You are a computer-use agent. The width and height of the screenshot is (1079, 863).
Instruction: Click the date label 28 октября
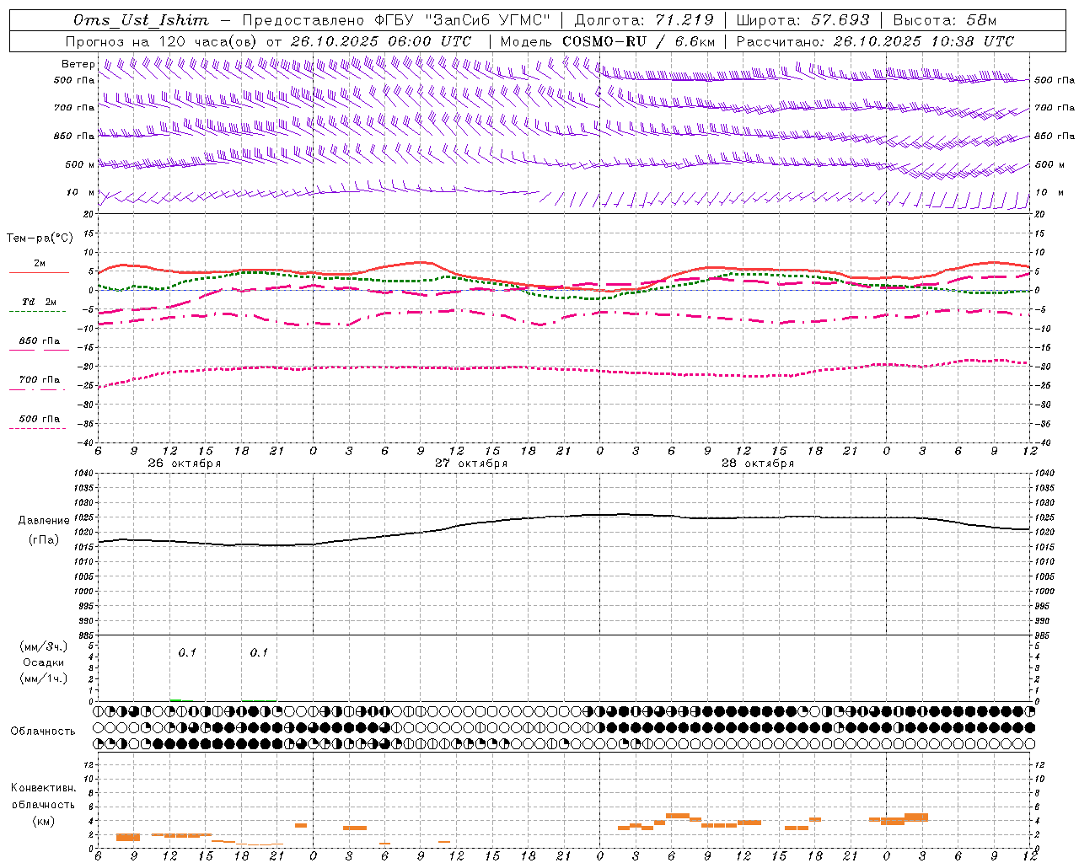[757, 464]
